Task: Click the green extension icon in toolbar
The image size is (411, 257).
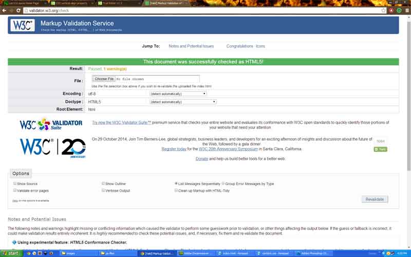Action: [399, 10]
